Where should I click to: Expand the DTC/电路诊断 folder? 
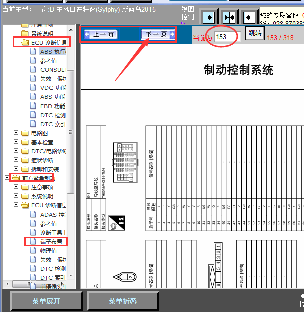coord(16,150)
